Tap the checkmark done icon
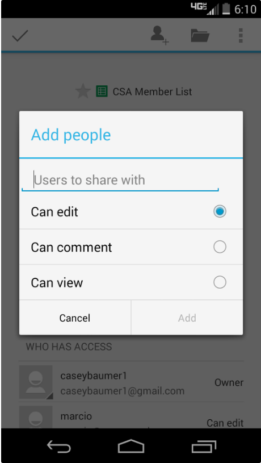 pyautogui.click(x=20, y=36)
